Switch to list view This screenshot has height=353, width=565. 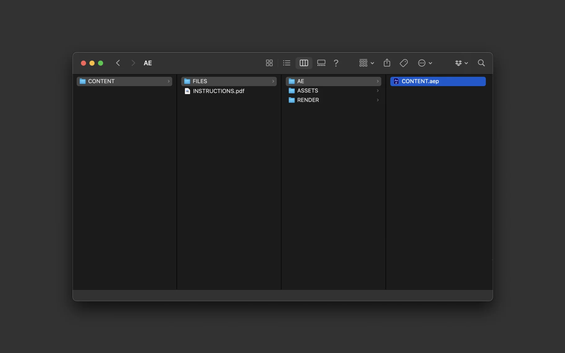pyautogui.click(x=287, y=63)
